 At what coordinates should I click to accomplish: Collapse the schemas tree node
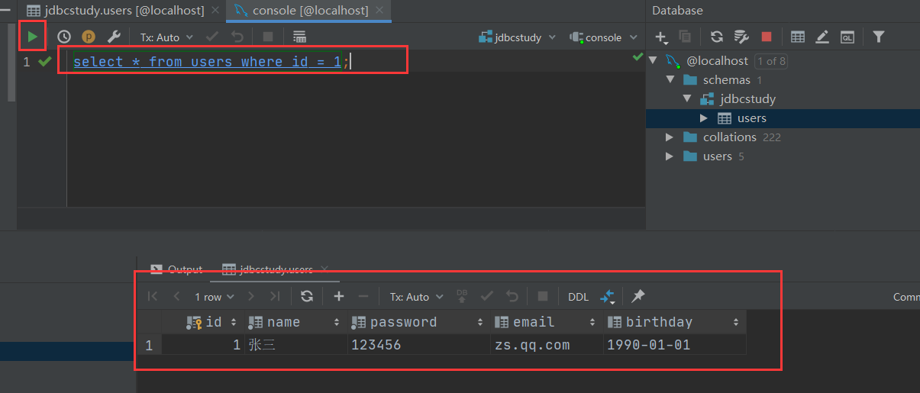[x=670, y=79]
